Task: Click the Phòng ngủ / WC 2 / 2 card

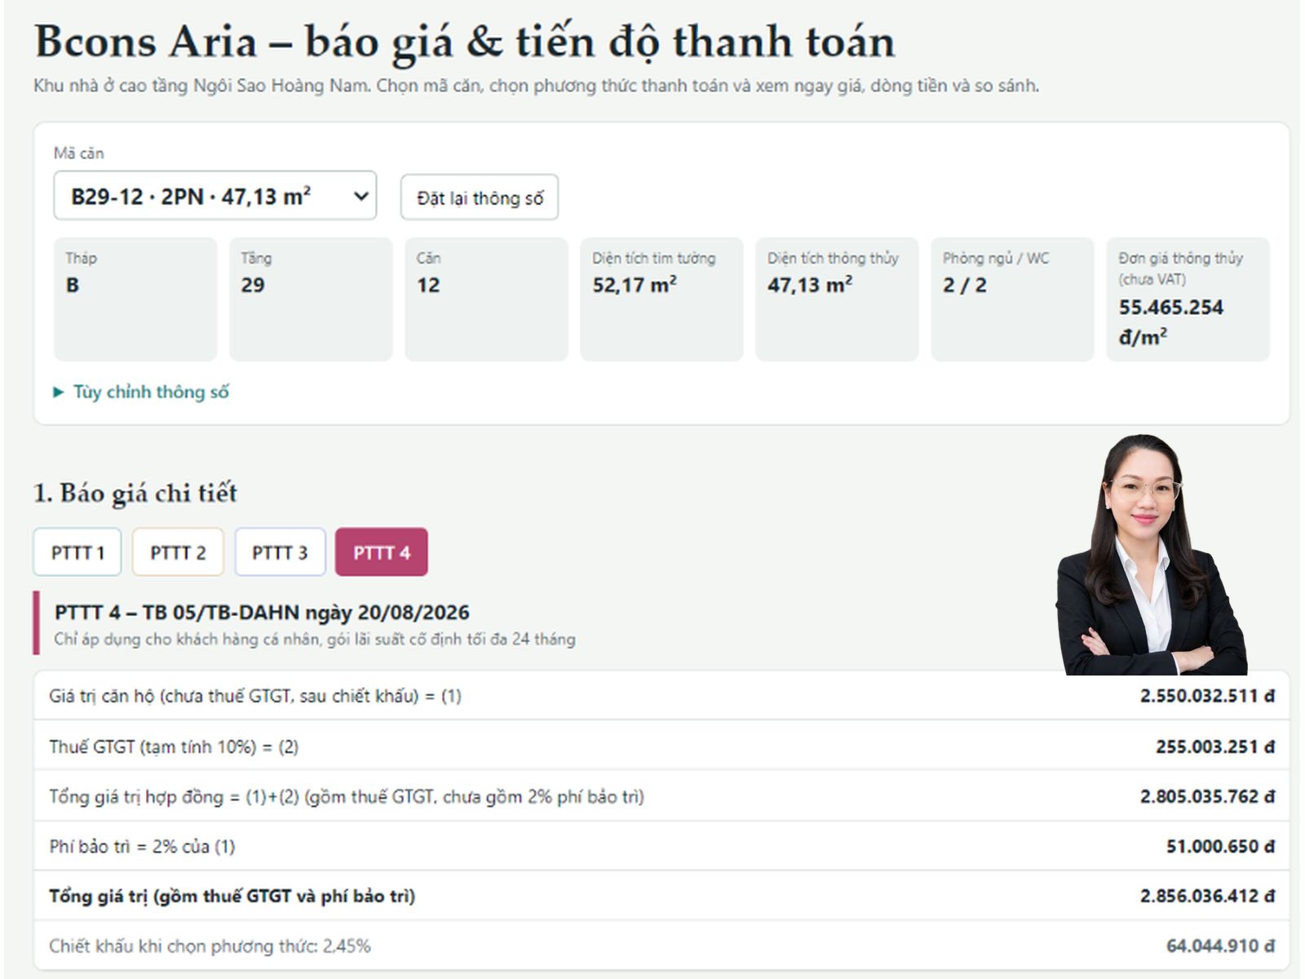Action: 1012,299
